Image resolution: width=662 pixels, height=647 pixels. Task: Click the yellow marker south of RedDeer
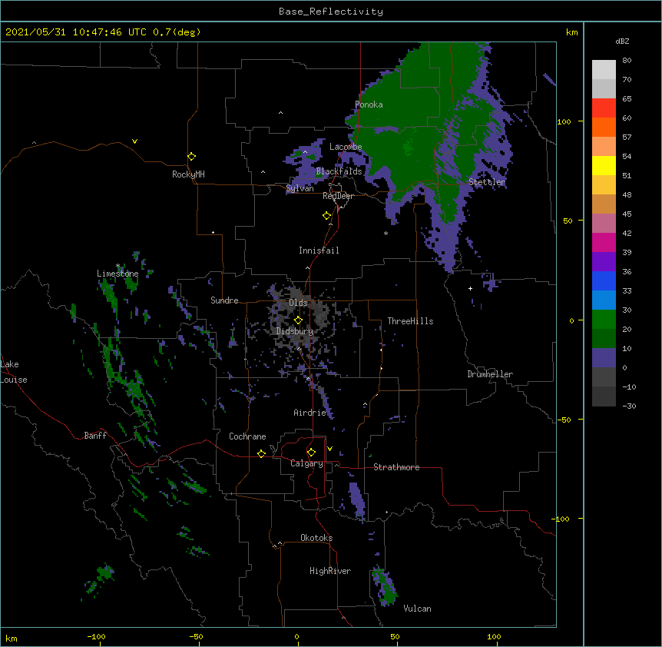pos(327,216)
